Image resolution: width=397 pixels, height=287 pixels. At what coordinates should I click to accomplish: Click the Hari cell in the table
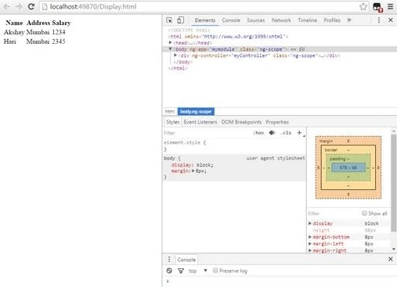(x=10, y=41)
